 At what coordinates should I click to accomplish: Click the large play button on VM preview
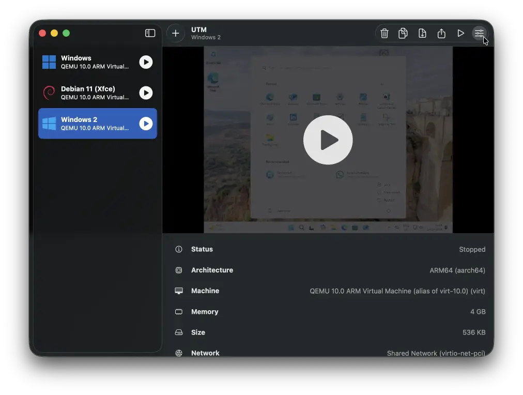(x=328, y=140)
